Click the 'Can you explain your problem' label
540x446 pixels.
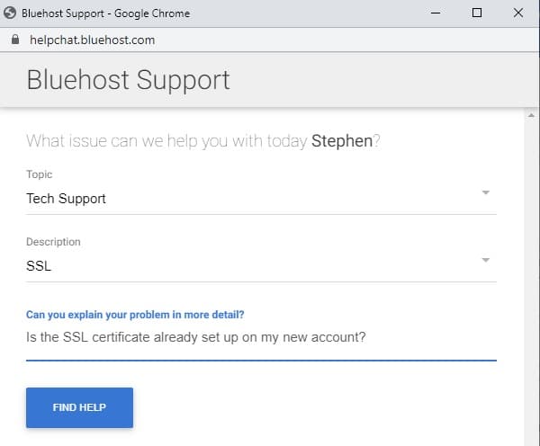135,315
